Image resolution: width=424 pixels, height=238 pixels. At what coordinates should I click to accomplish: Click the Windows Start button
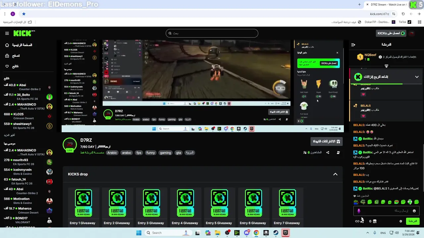[x=139, y=233]
